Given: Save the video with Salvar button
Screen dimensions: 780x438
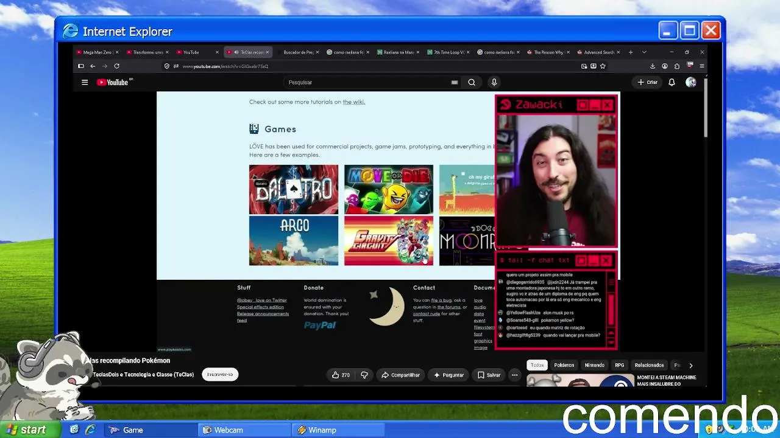Looking at the screenshot, I should coord(489,375).
